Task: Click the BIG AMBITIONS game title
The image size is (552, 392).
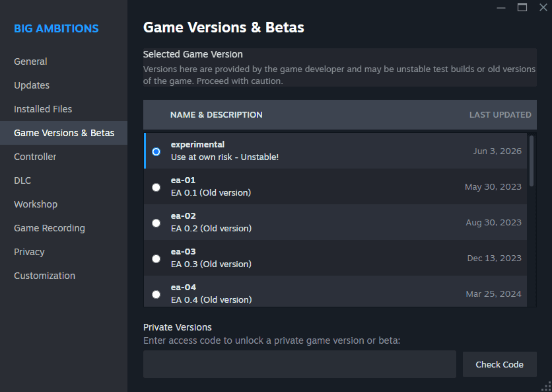Action: [56, 28]
